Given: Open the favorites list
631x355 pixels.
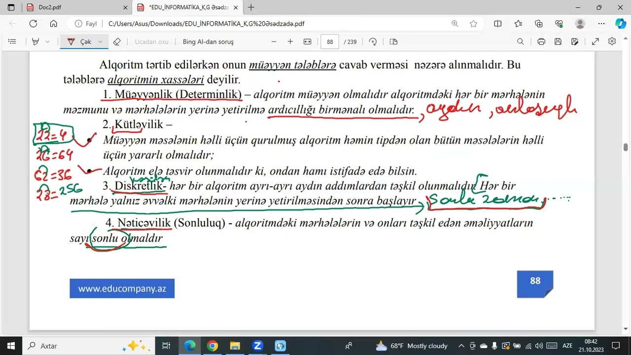Looking at the screenshot, I should coord(518,24).
